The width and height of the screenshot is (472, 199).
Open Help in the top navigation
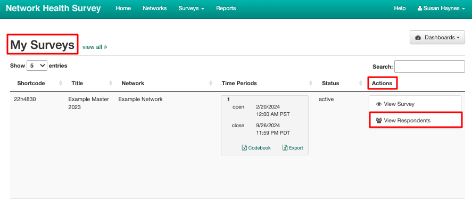click(400, 9)
